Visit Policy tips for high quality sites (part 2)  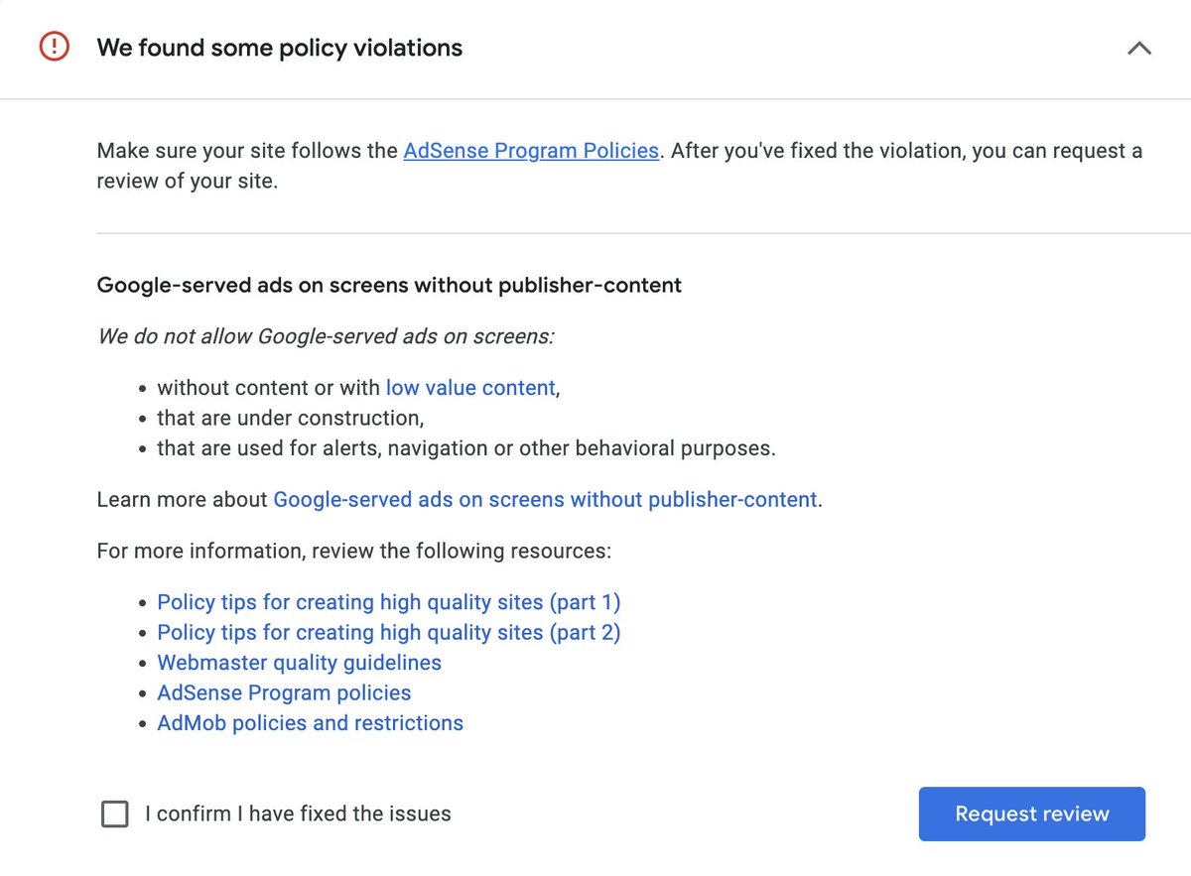coord(388,632)
